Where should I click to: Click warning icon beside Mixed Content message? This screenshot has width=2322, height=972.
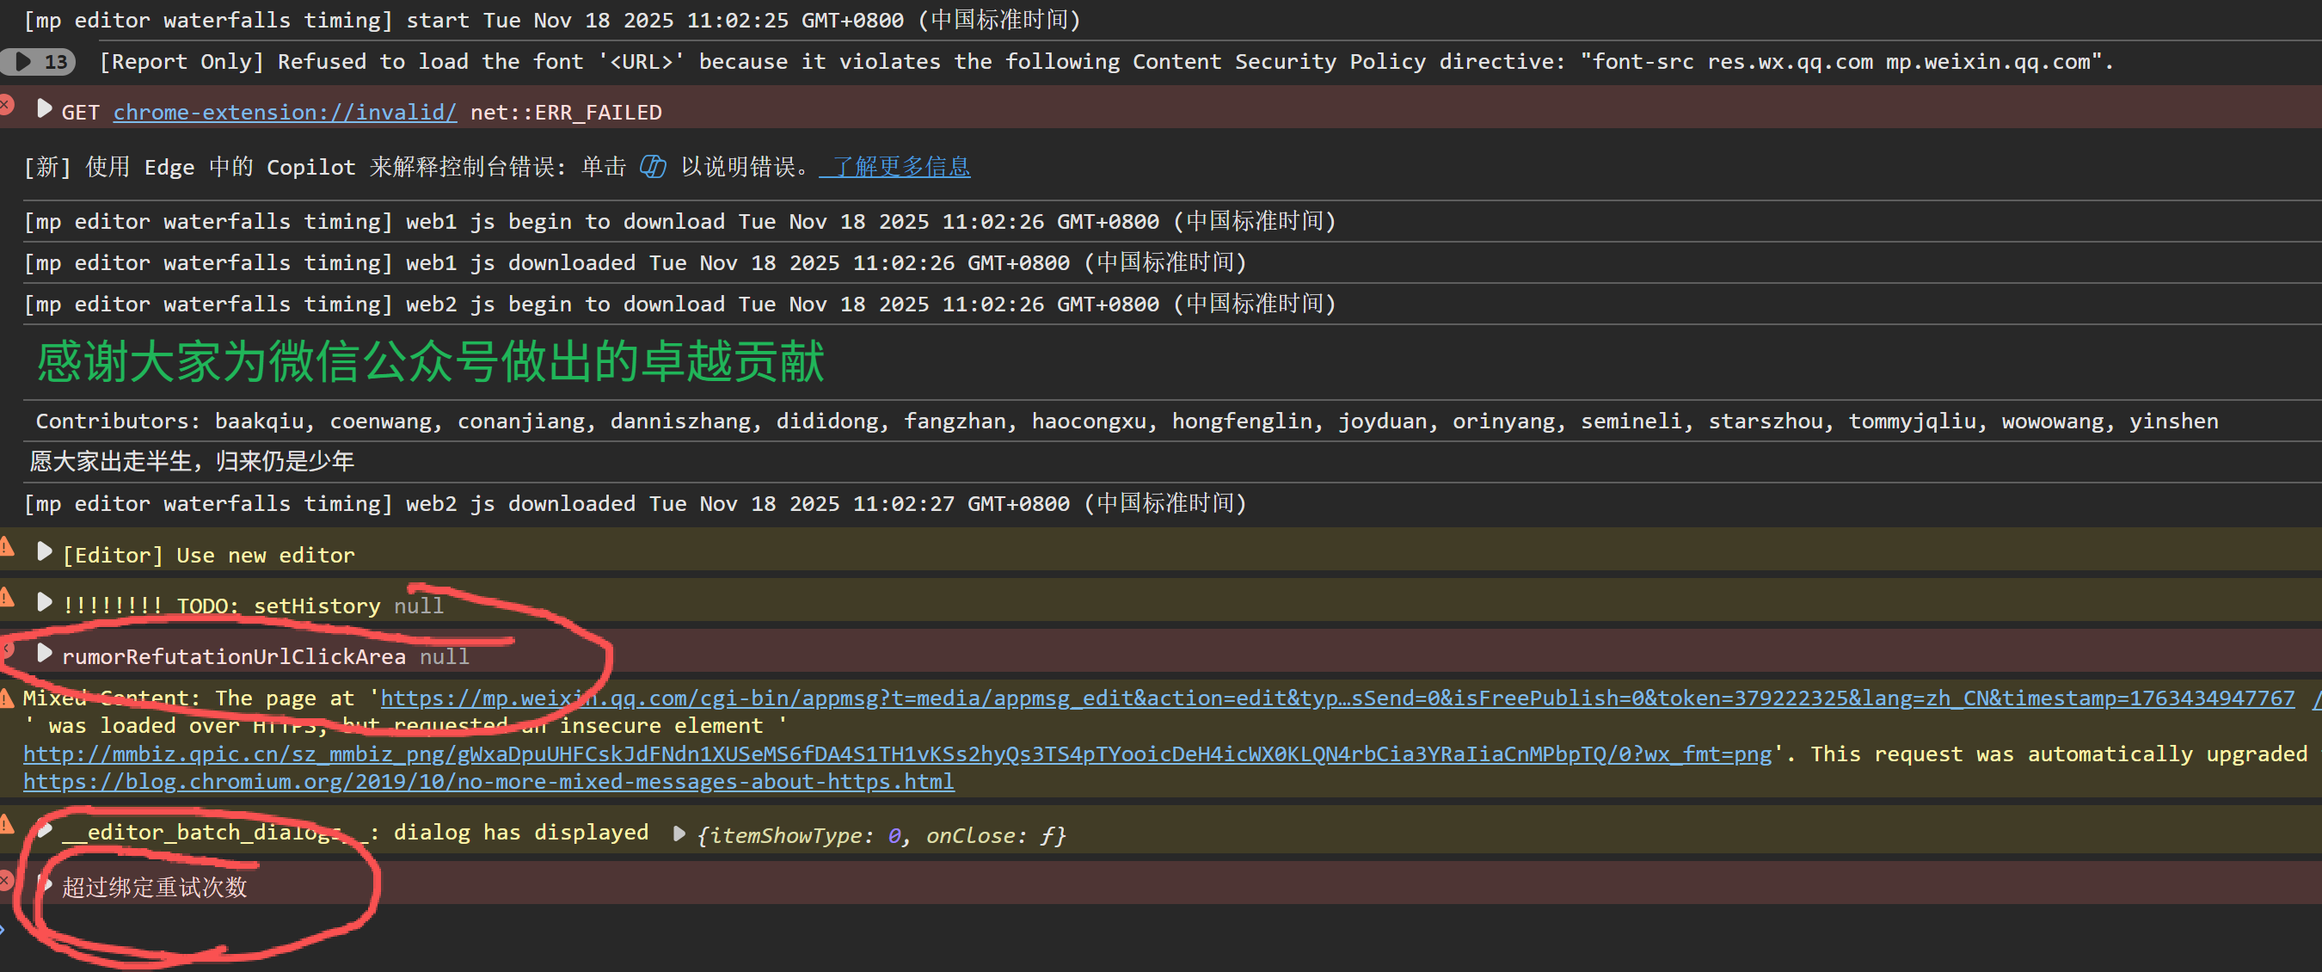click(6, 697)
